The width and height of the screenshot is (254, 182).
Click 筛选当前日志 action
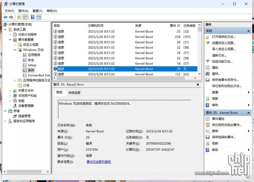coord(222,61)
